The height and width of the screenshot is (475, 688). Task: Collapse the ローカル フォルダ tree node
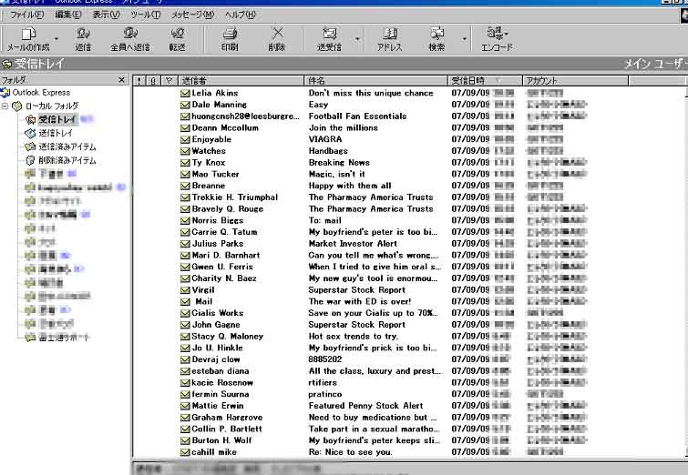tap(5, 106)
